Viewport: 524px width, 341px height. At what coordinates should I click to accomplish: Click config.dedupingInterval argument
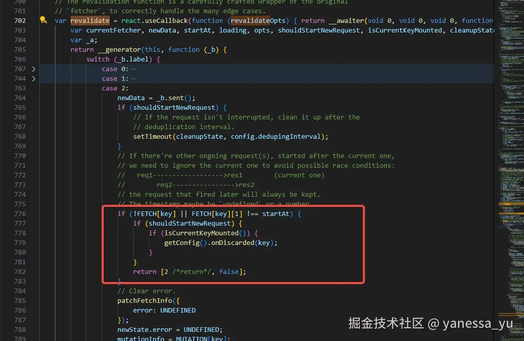click(x=275, y=136)
